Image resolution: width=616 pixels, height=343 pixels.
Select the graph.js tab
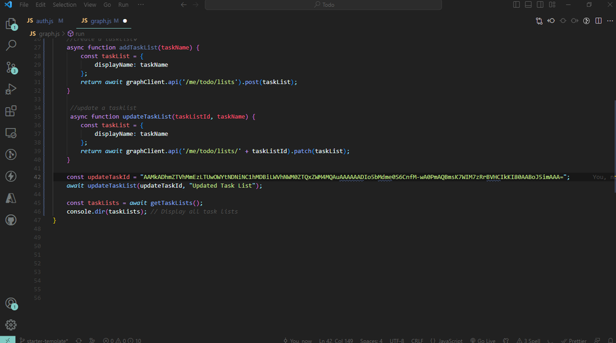pos(104,21)
